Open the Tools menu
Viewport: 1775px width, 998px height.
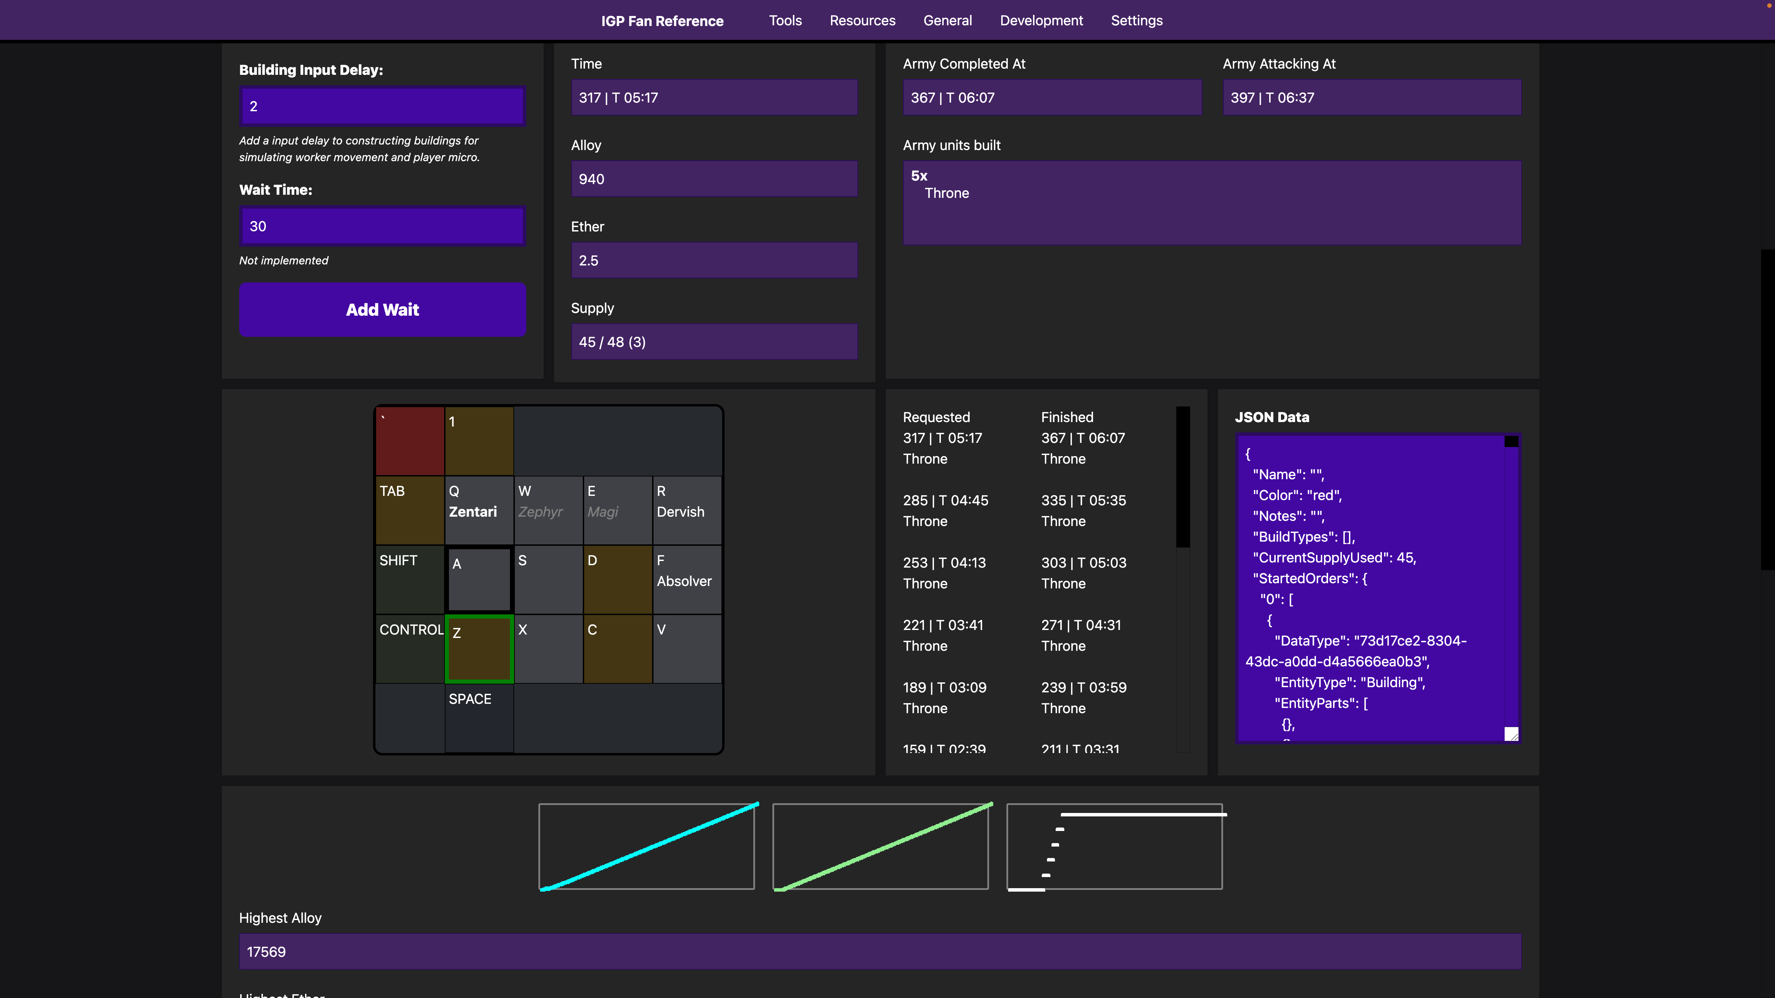[785, 21]
